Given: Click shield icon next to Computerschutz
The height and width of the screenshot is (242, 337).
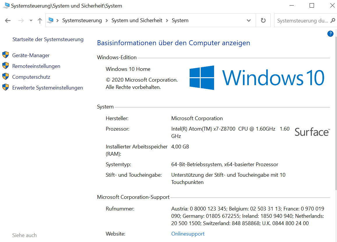Looking at the screenshot, I should [6, 76].
